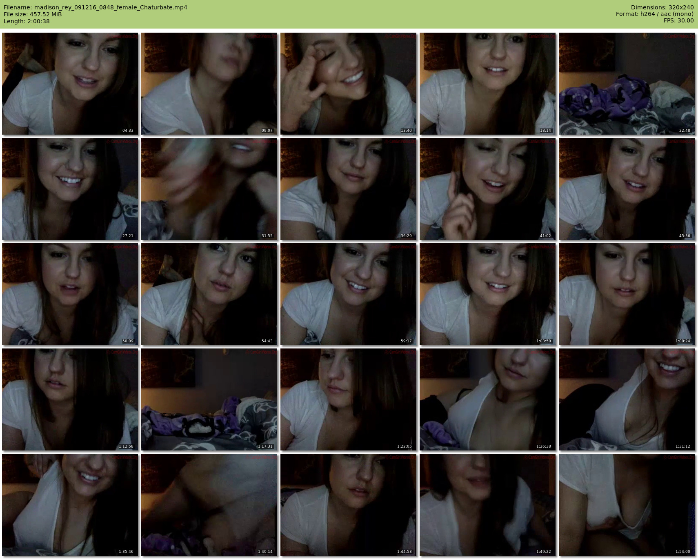
Task: Choose the thumbnail marked 59:17
Action: (x=348, y=294)
